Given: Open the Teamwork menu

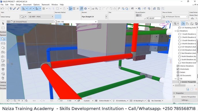Looking at the screenshot, I should (46, 5).
